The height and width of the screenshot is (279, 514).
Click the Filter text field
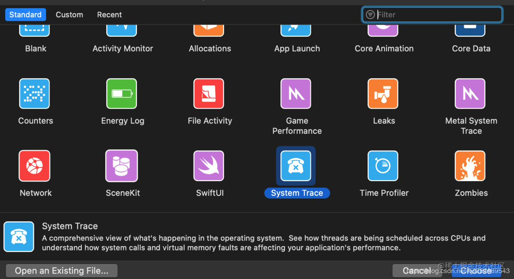(432, 15)
